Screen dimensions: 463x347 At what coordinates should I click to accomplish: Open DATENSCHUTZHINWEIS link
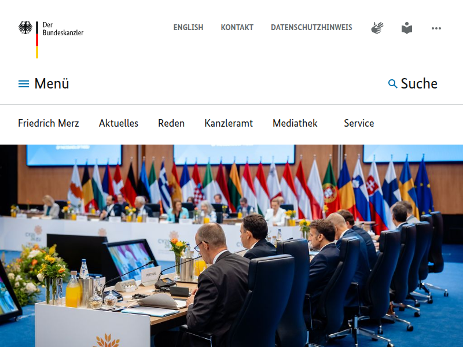pos(311,27)
